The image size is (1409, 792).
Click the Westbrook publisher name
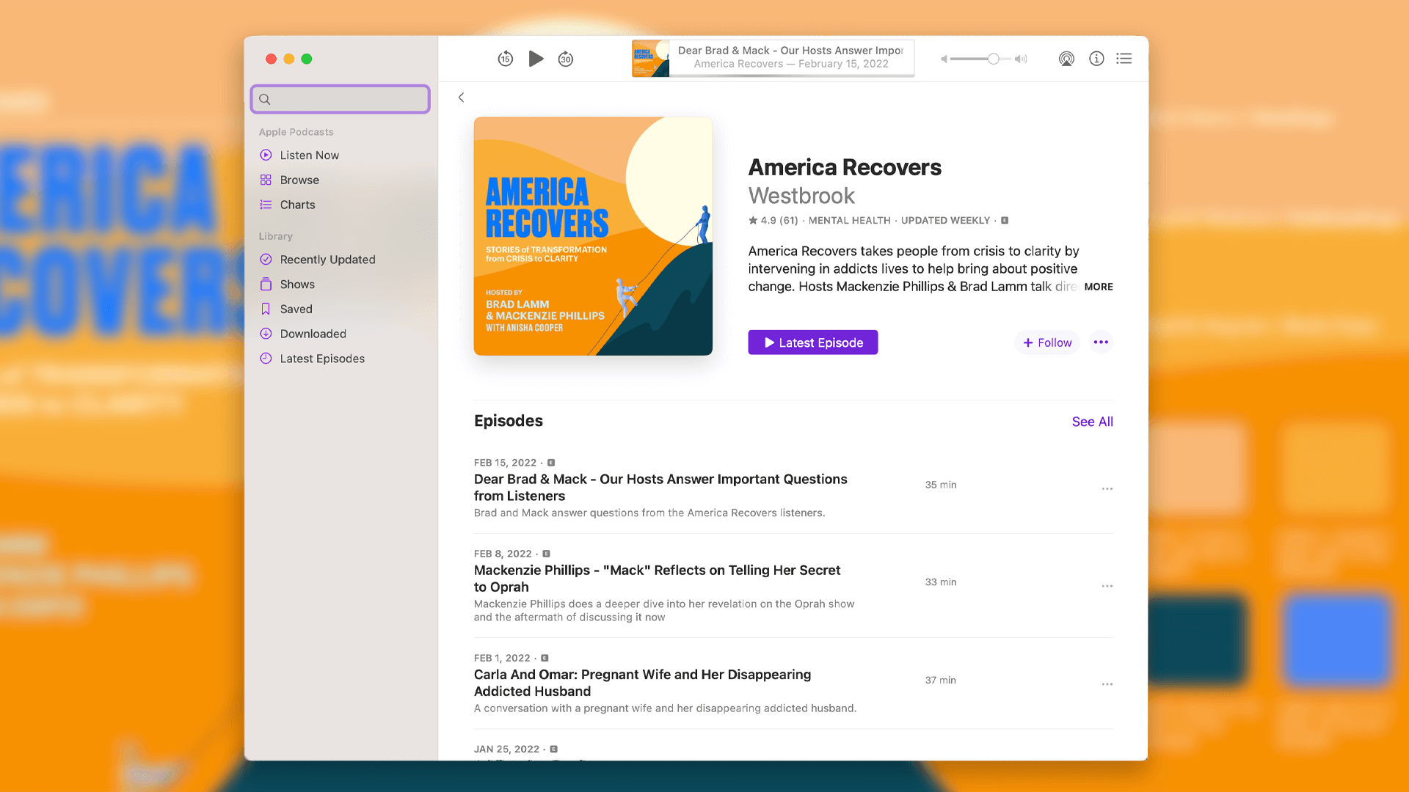tap(801, 196)
